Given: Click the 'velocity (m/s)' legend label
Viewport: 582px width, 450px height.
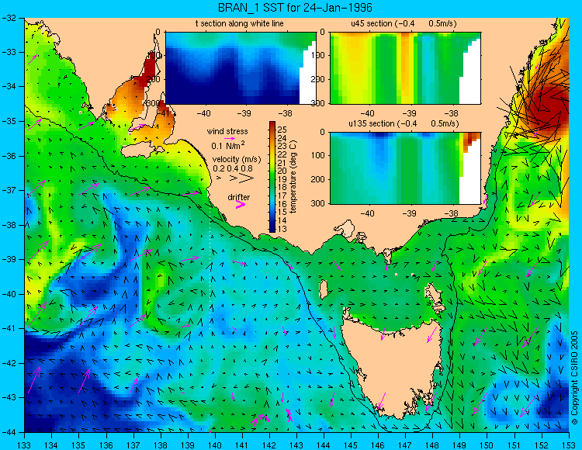Looking at the screenshot, I should 237,160.
